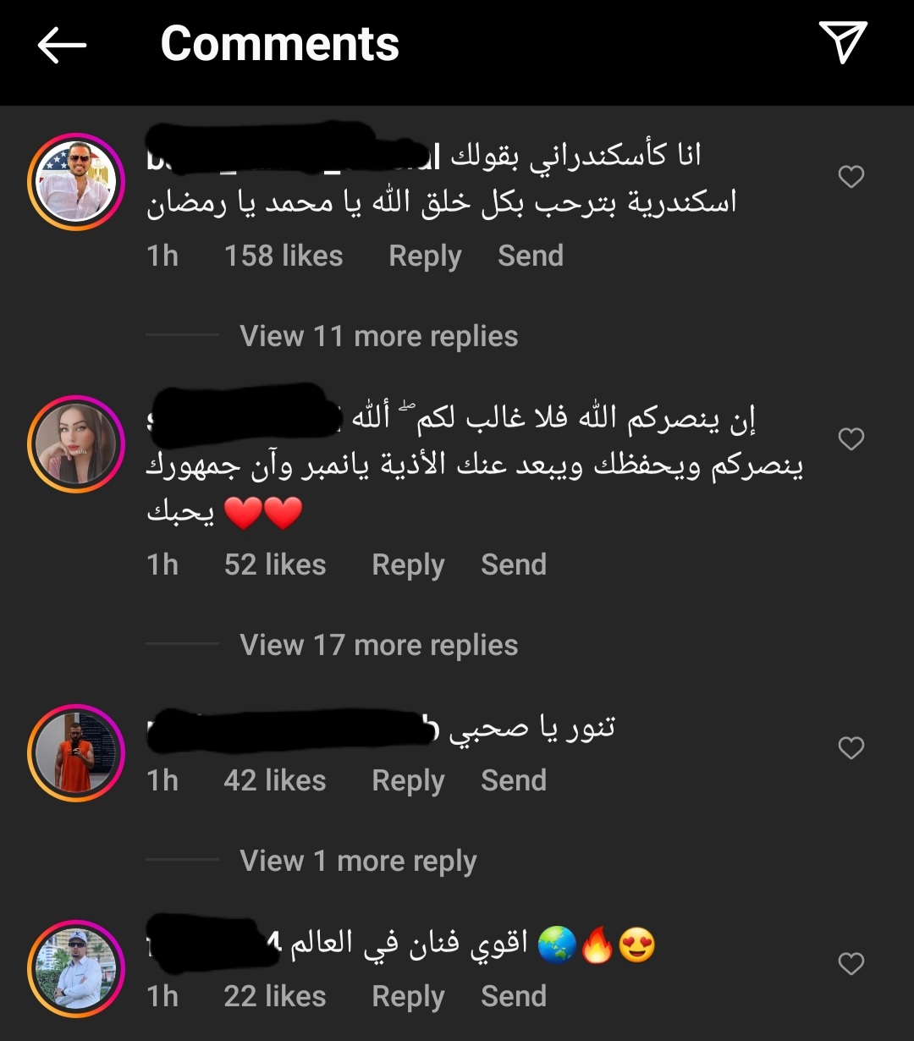Like the comment with 42 likes
This screenshot has width=914, height=1041.
tap(851, 748)
